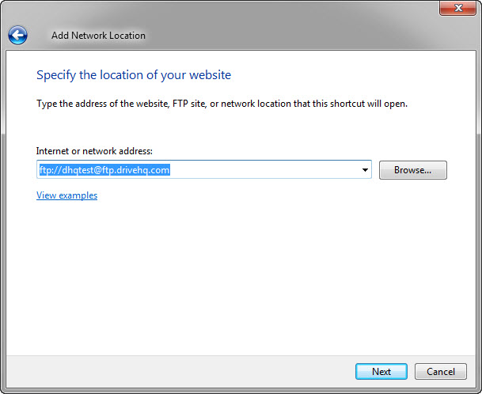The image size is (482, 394).
Task: Click the instruction text about shortcut address
Action: coord(222,104)
